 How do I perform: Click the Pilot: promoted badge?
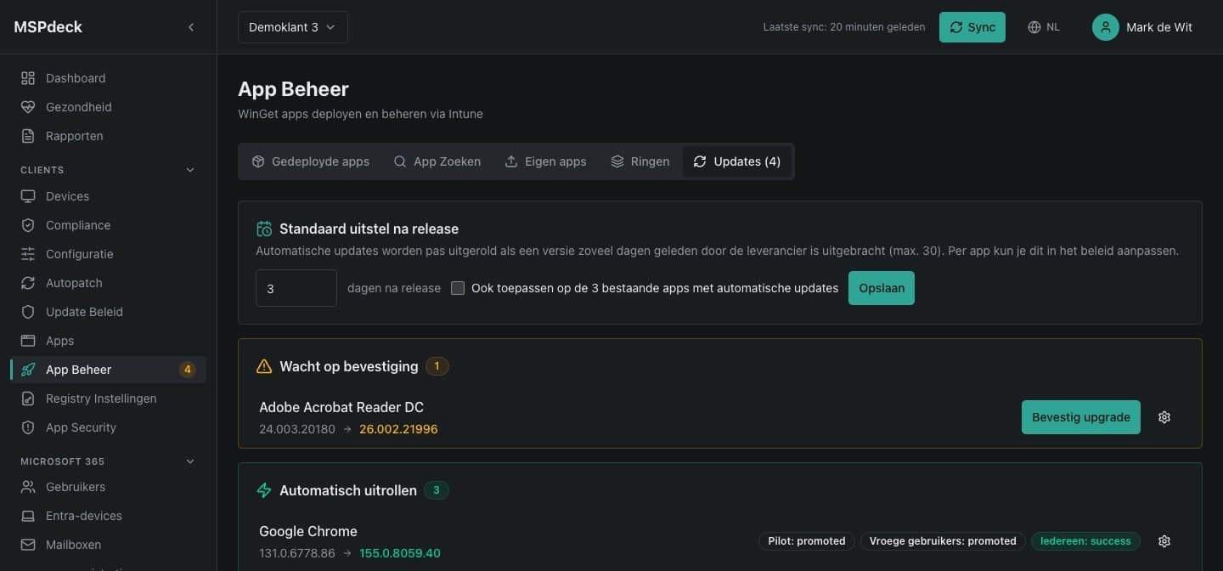(807, 541)
